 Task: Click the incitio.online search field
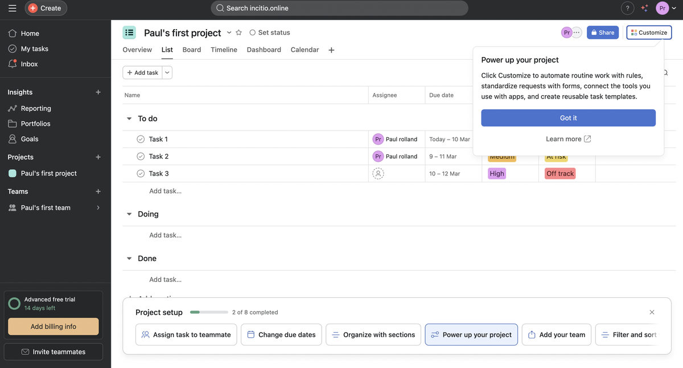pos(339,8)
